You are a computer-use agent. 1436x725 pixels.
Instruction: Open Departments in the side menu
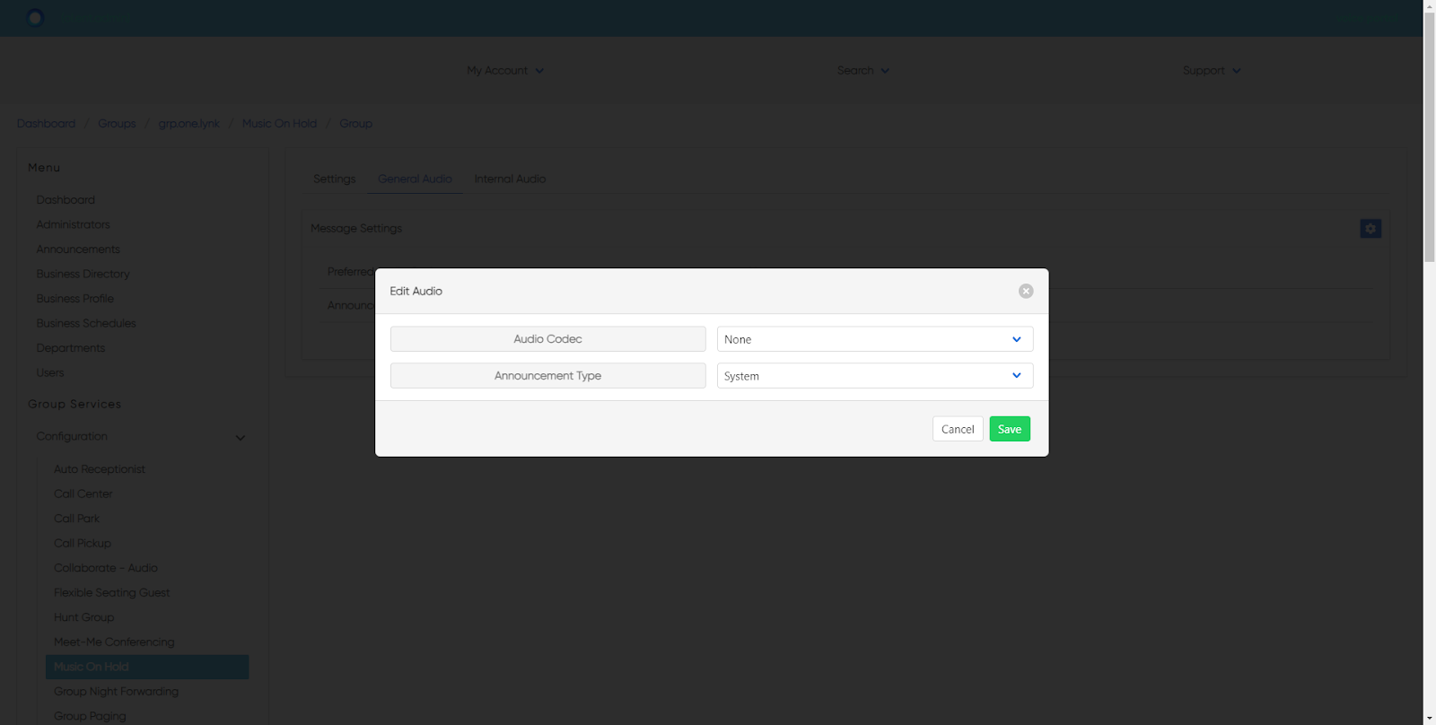click(x=70, y=348)
